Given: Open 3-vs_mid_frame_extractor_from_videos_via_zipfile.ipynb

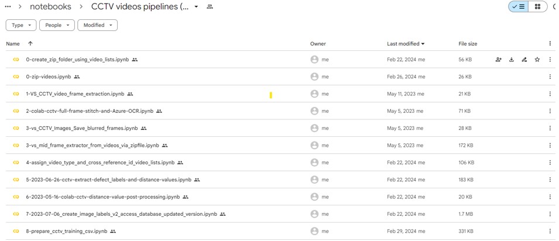Looking at the screenshot, I should 92,146.
